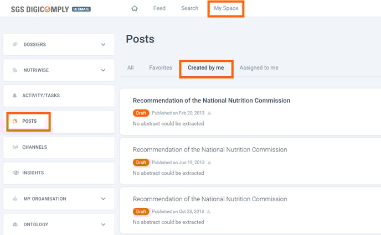This screenshot has height=235, width=381.
Task: Click the Nutriwise sidebar icon
Action: pos(16,70)
